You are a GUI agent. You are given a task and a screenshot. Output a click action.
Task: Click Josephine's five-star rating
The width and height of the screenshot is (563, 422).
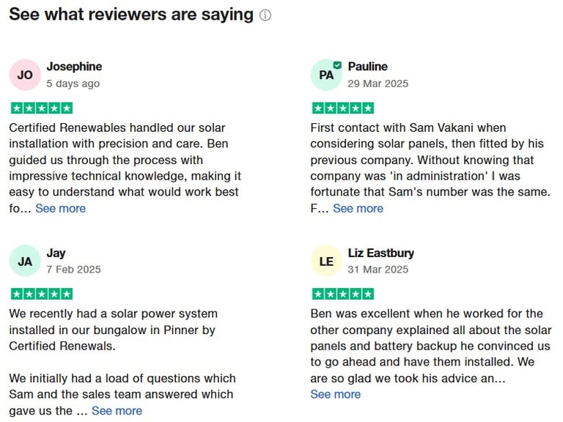click(42, 108)
